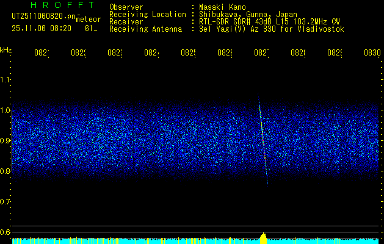Select 'Shibukawa, Gunma, Japan' location text

(x=248, y=15)
